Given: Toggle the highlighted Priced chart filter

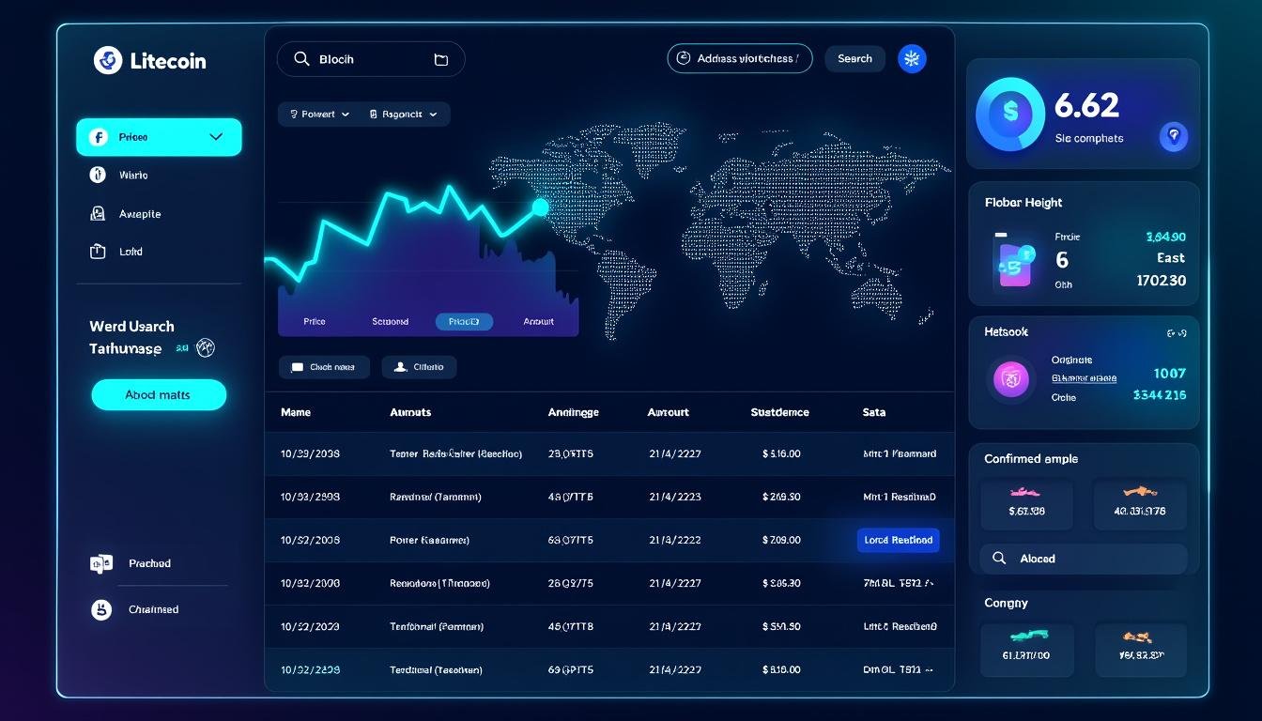Looking at the screenshot, I should [x=464, y=320].
